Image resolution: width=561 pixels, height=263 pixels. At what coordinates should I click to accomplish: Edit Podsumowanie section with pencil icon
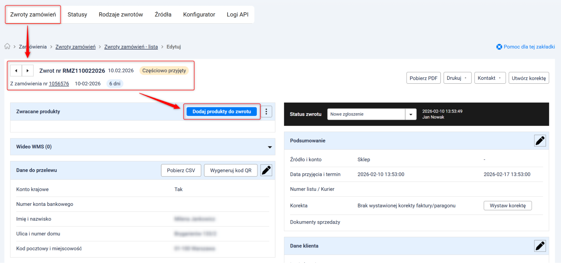tap(540, 141)
